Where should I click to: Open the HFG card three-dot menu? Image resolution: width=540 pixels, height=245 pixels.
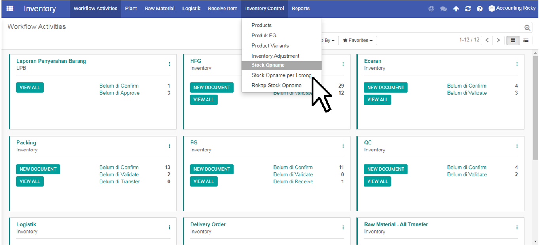[343, 64]
